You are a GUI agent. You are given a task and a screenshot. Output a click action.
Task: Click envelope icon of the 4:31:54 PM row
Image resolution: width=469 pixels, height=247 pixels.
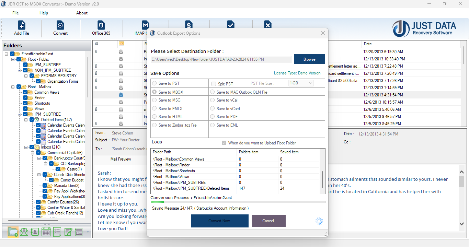[121, 95]
